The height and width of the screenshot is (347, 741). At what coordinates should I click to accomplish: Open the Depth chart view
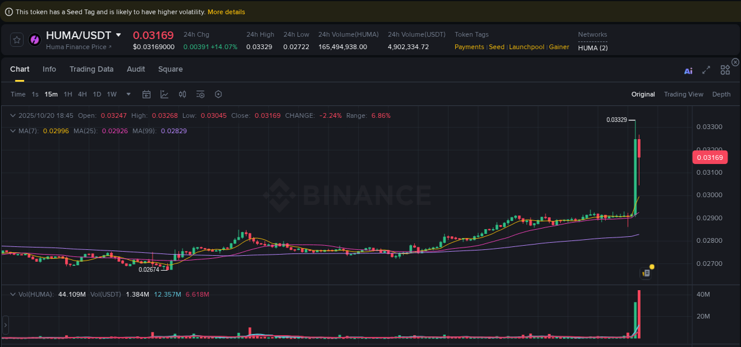721,94
